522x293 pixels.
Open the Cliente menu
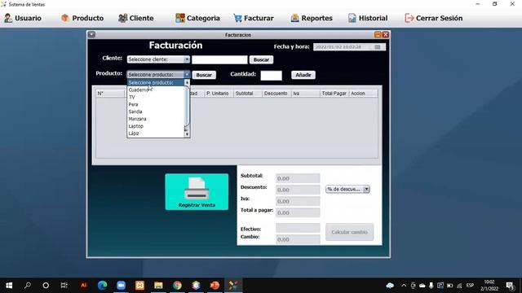[136, 18]
